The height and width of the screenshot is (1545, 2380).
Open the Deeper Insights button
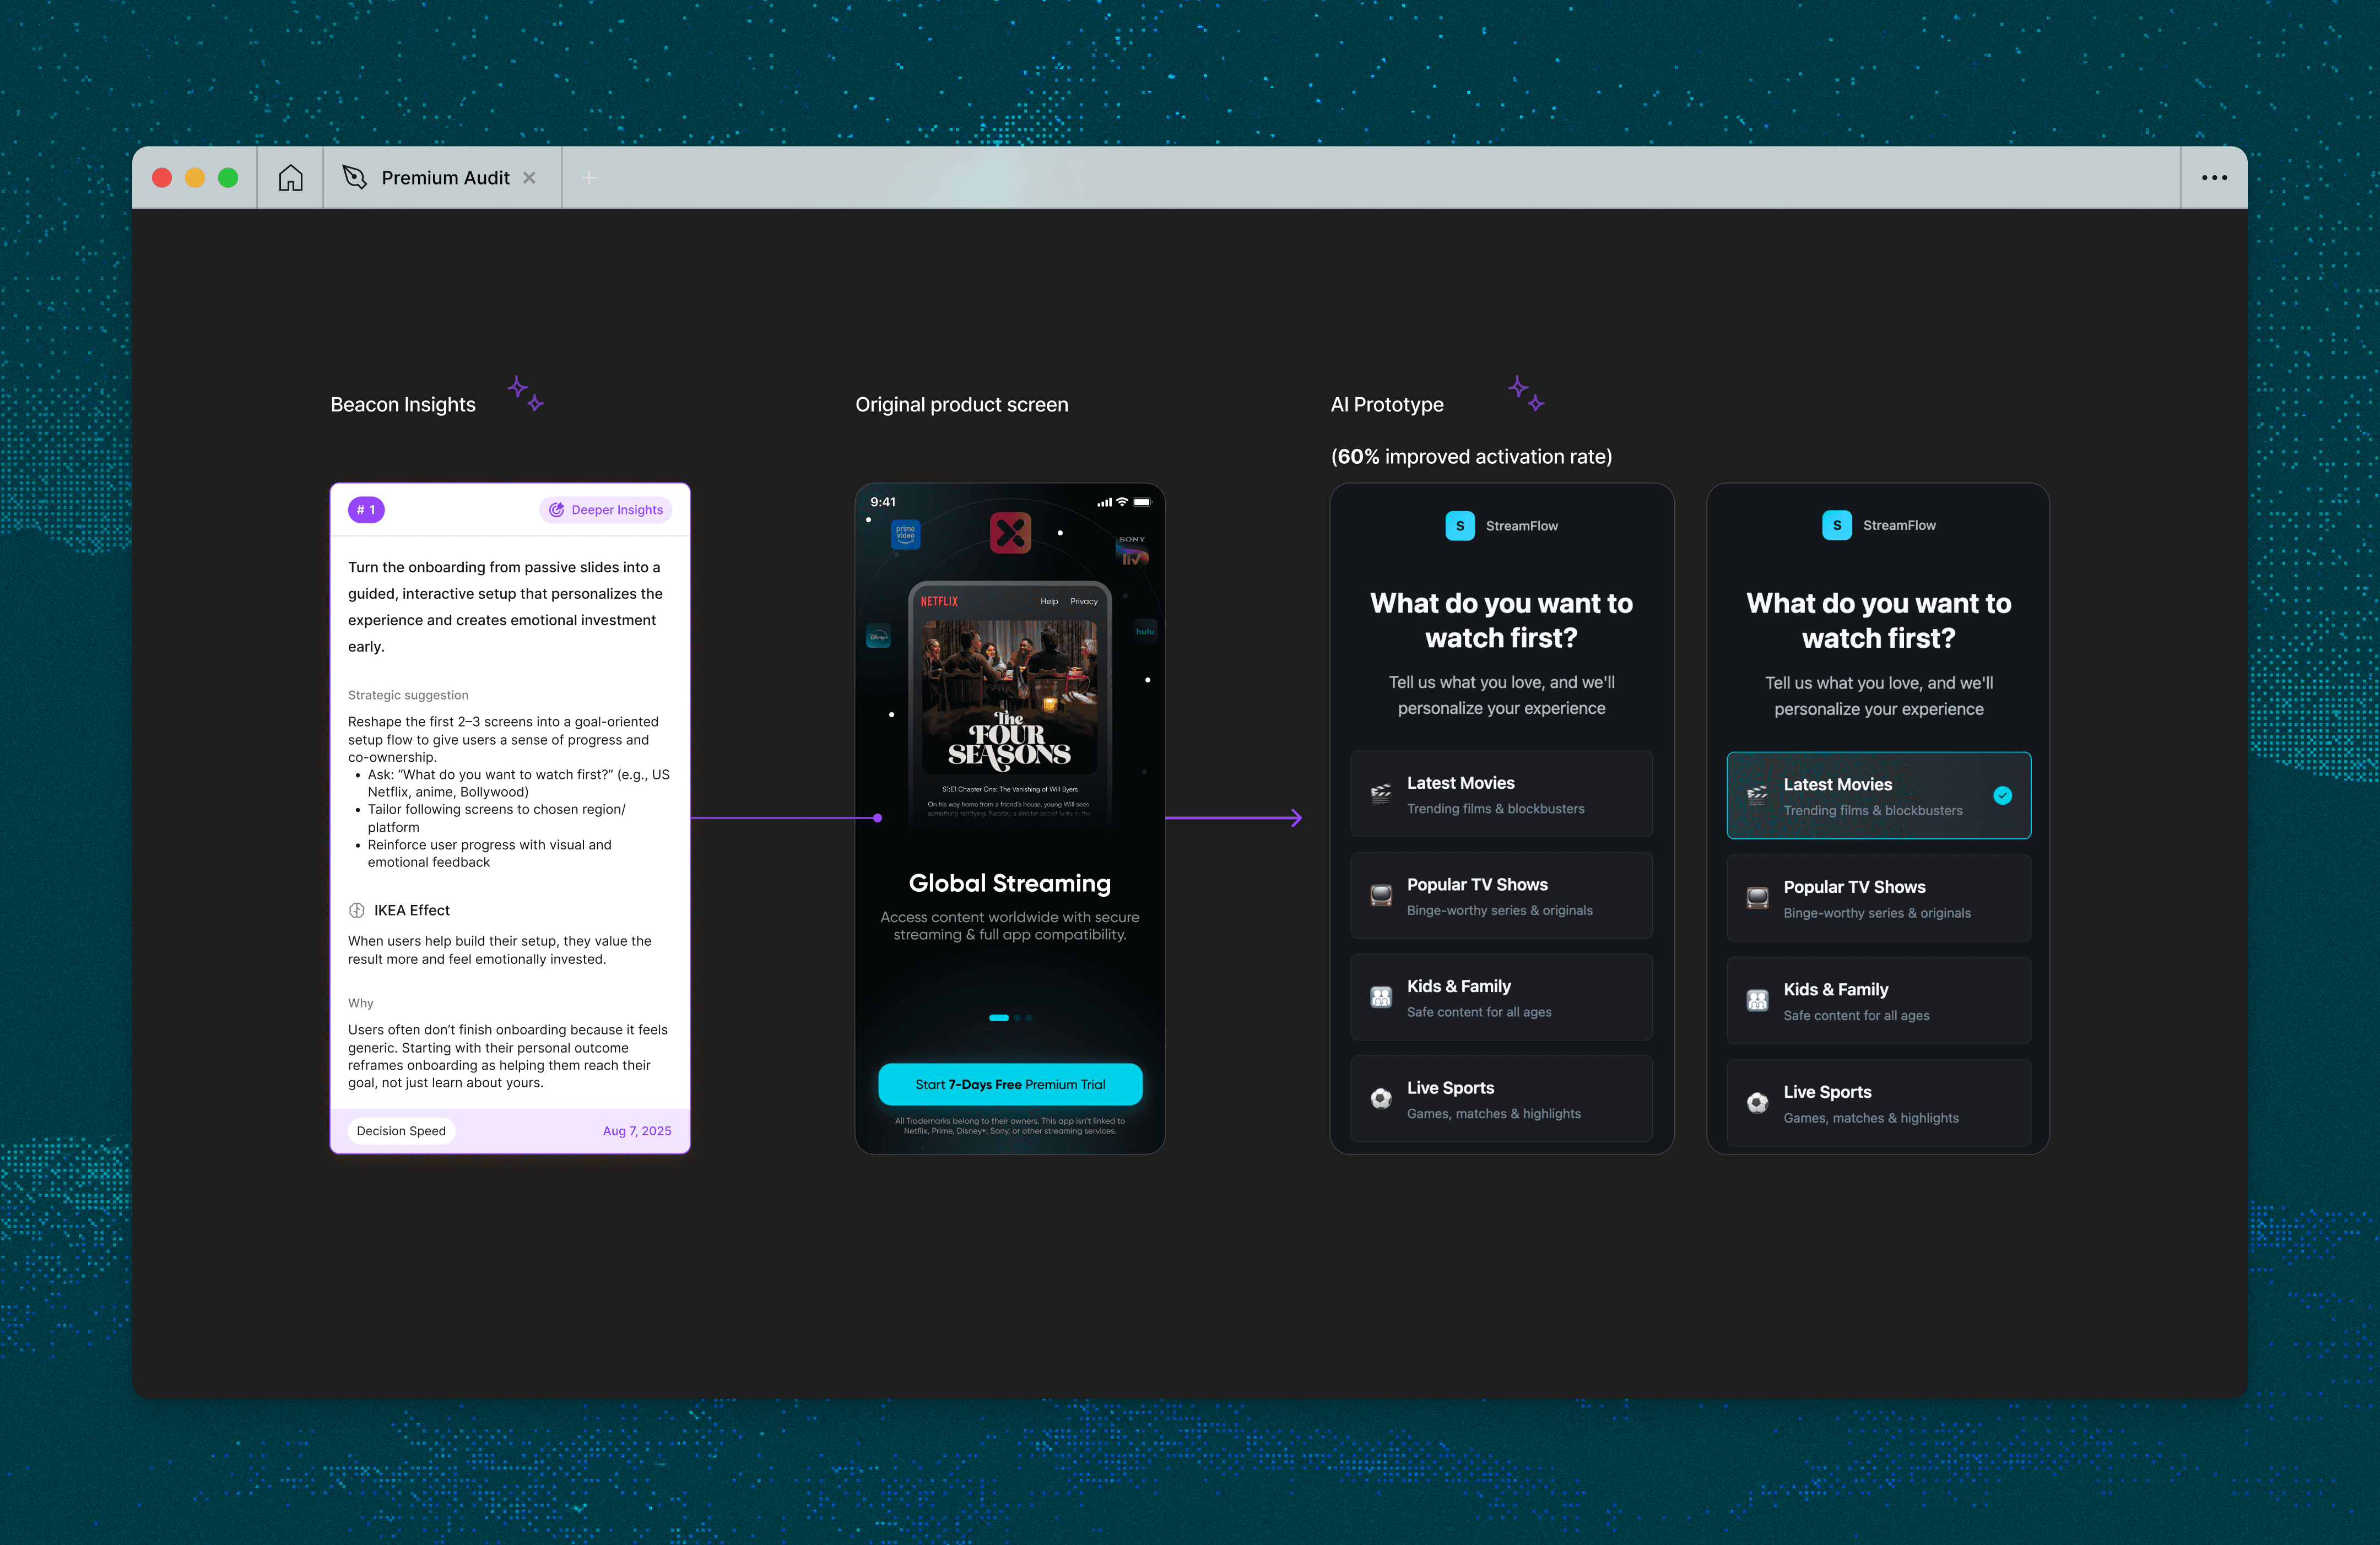606,510
